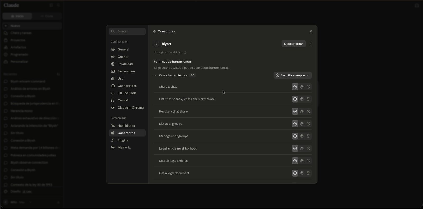This screenshot has height=209, width=423.
Task: Copy the blysh MCP URL
Action: point(185,52)
